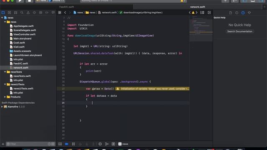Open Main.storyboard file
Viewport: 267px width, 150px height.
[x=22, y=38]
